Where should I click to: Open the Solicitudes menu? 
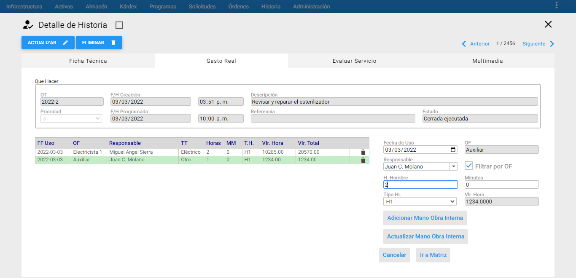[202, 6]
